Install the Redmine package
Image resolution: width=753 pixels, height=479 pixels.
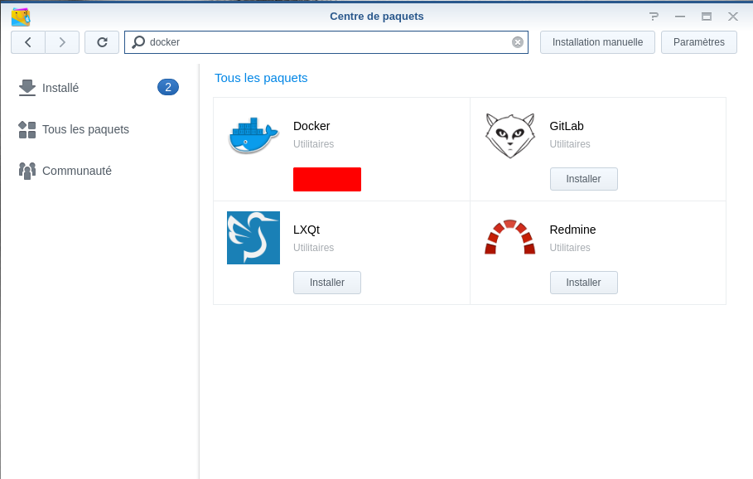pos(583,283)
